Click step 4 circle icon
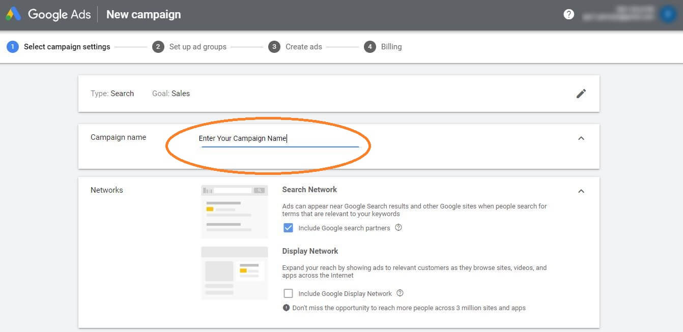The height and width of the screenshot is (332, 683). [x=369, y=47]
